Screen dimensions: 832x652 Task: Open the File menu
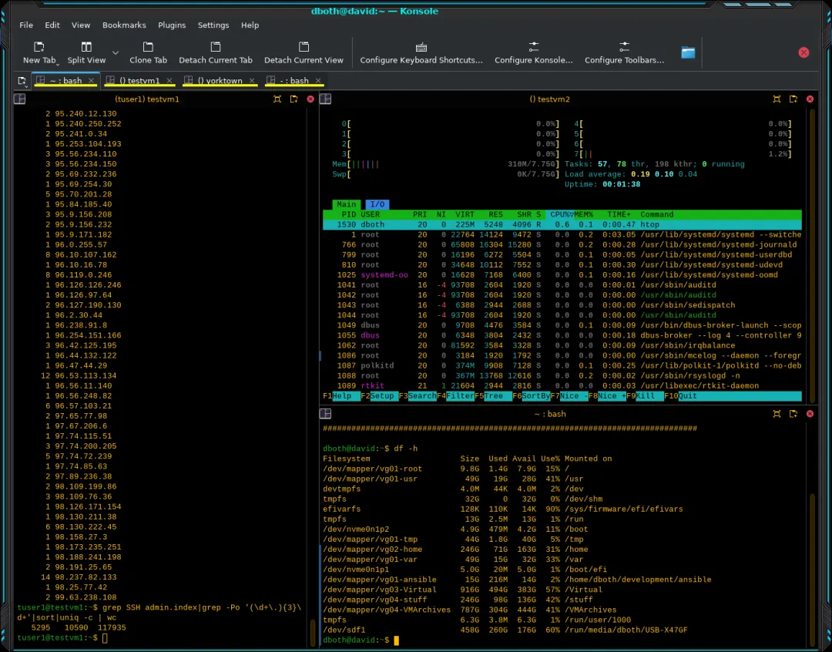(x=26, y=25)
